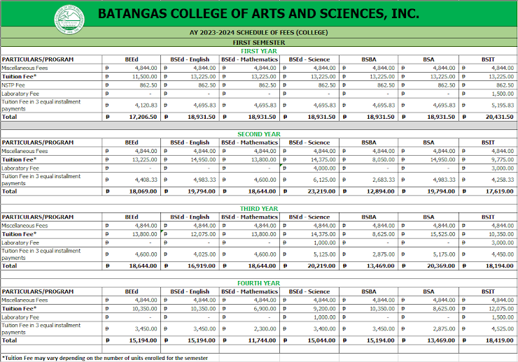
Task: Select the 8,050.00 tuition fee cell
Action: tap(369, 159)
